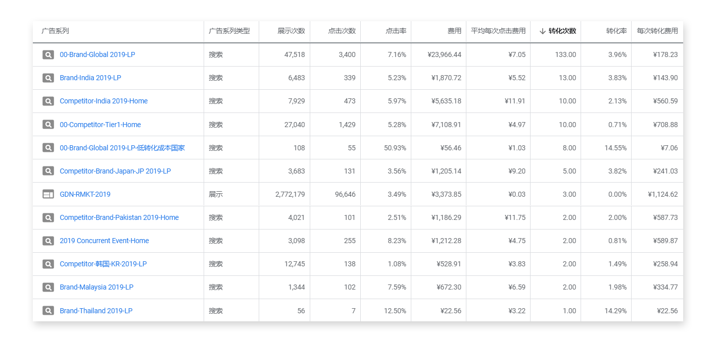Open the Brand-Thailand 2019-LP campaign
716x343 pixels.
(x=96, y=311)
